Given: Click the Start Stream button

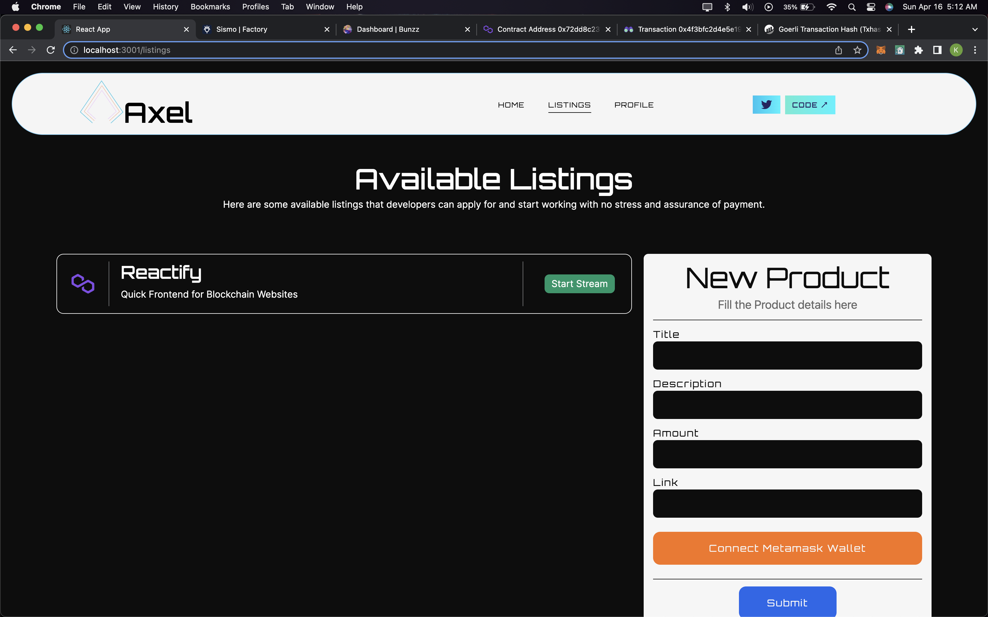Looking at the screenshot, I should (x=580, y=283).
